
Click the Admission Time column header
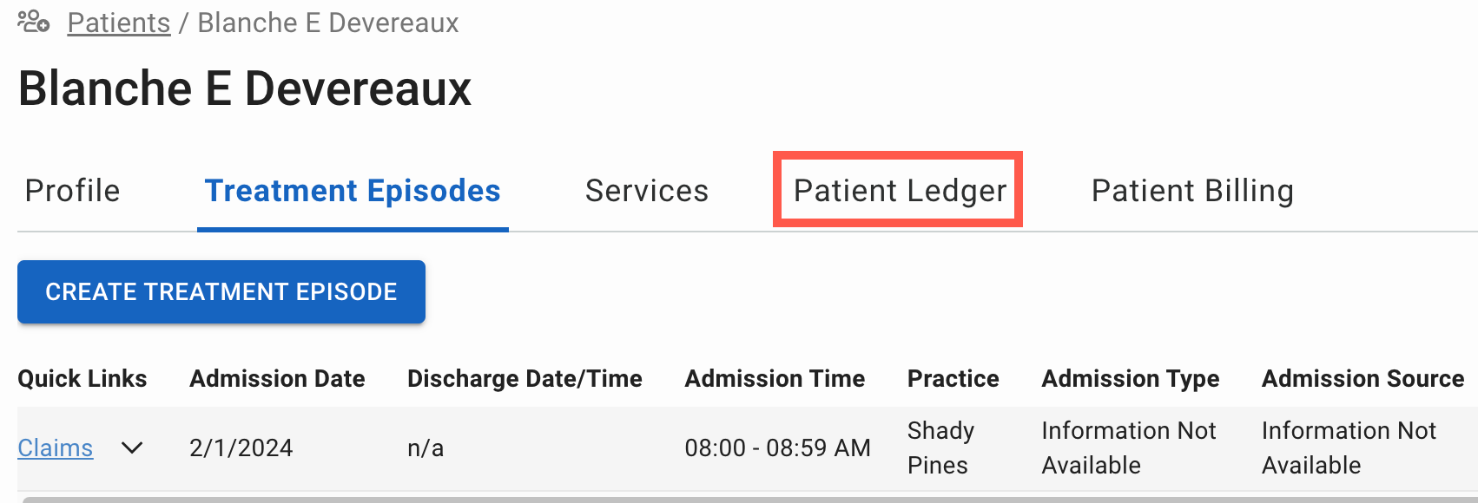pyautogui.click(x=775, y=378)
